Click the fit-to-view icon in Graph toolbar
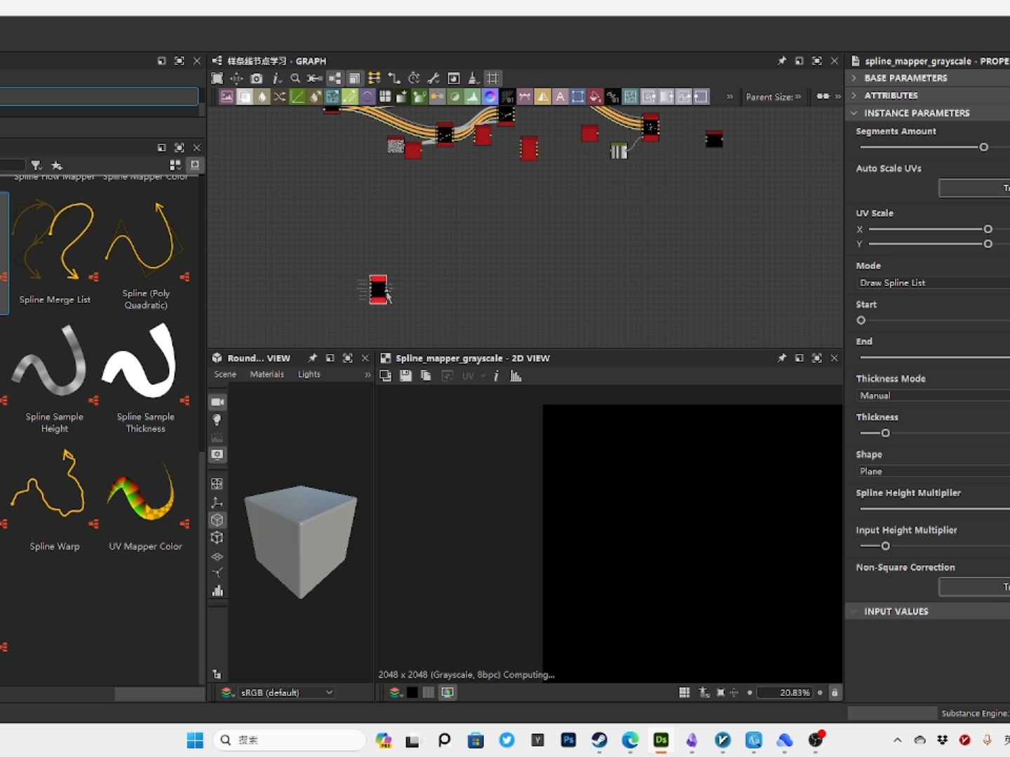The height and width of the screenshot is (757, 1010). pyautogui.click(x=217, y=79)
